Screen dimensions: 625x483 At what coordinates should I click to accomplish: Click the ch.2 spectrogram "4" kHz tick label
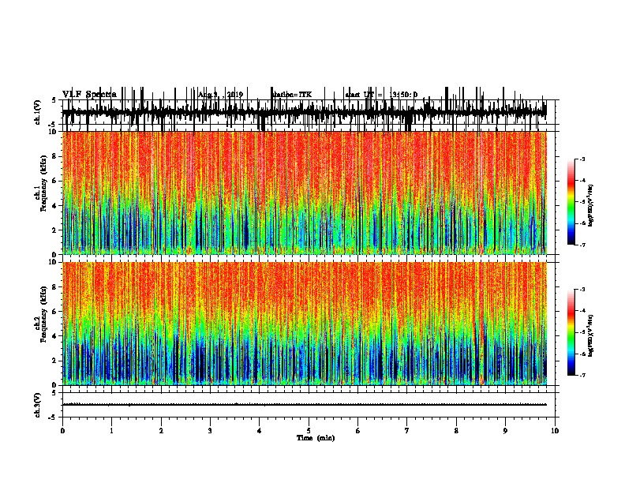[x=54, y=336]
